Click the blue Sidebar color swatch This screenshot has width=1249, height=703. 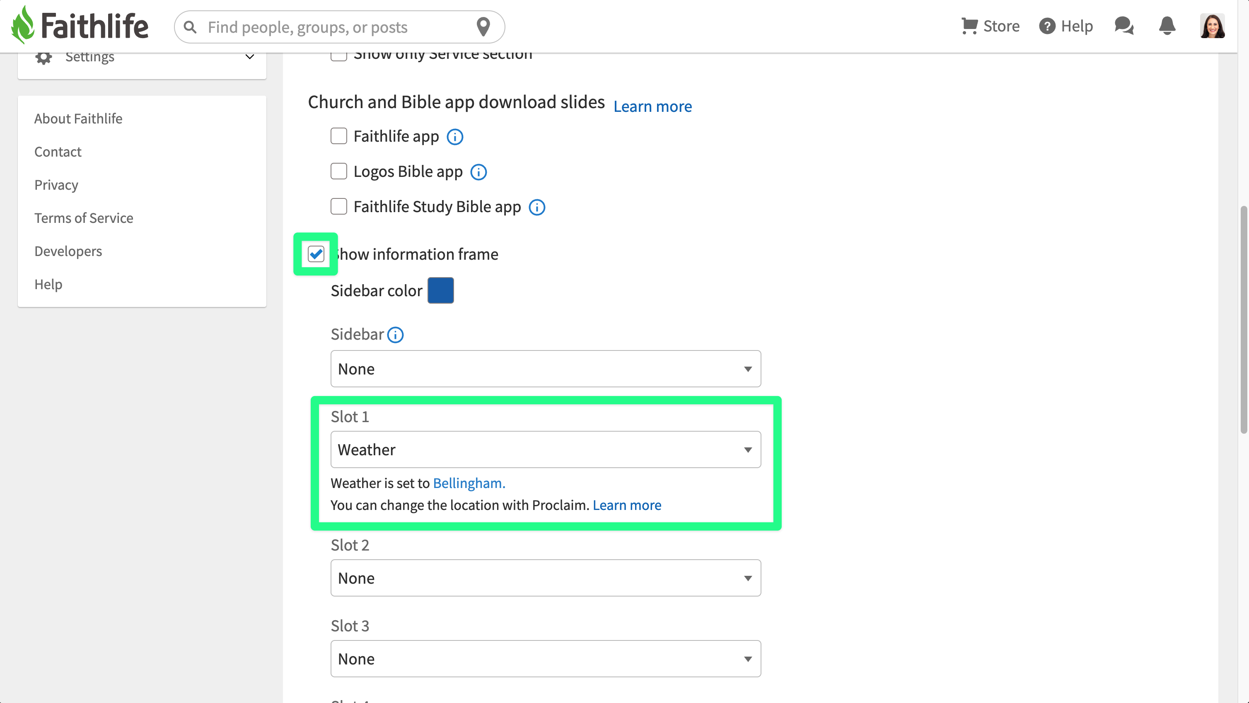click(441, 290)
